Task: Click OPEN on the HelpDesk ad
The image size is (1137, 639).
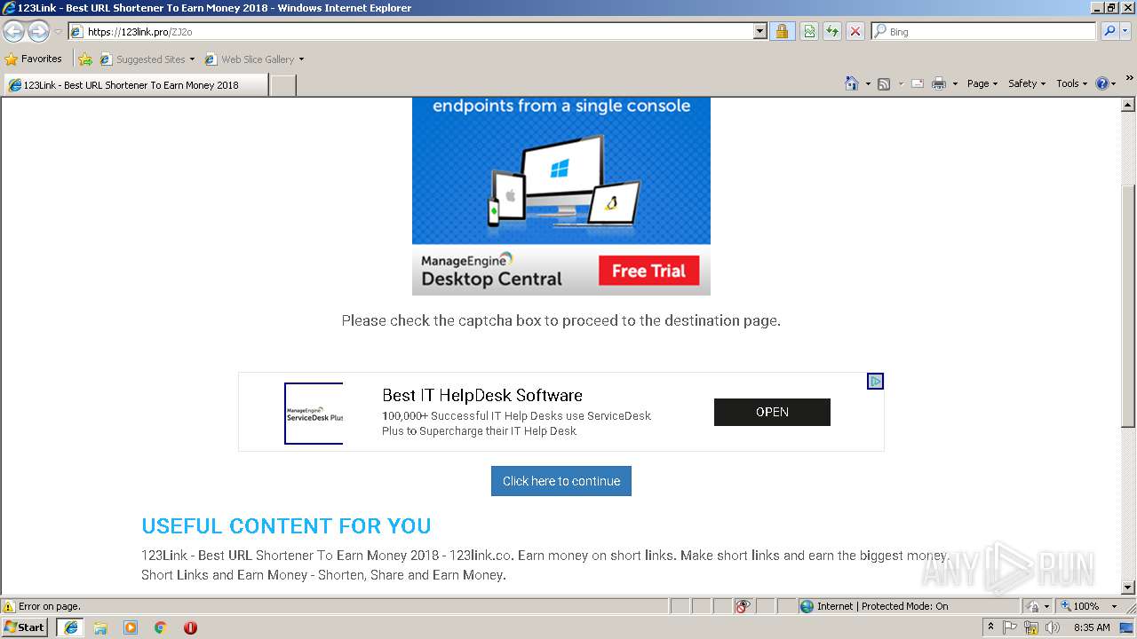Action: [x=772, y=412]
